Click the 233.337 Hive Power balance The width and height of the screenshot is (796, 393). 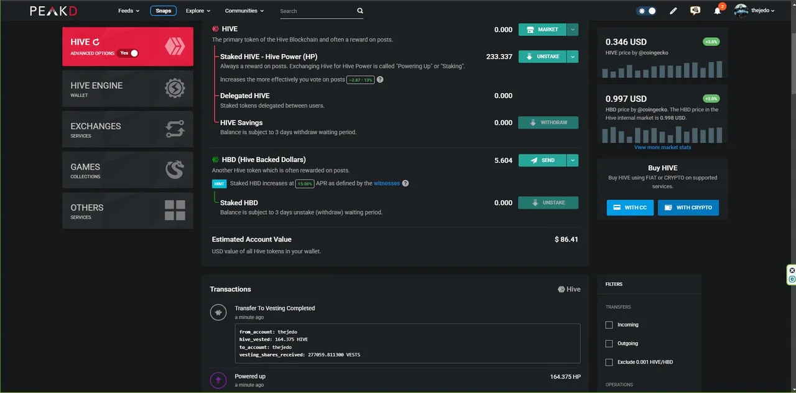point(499,56)
